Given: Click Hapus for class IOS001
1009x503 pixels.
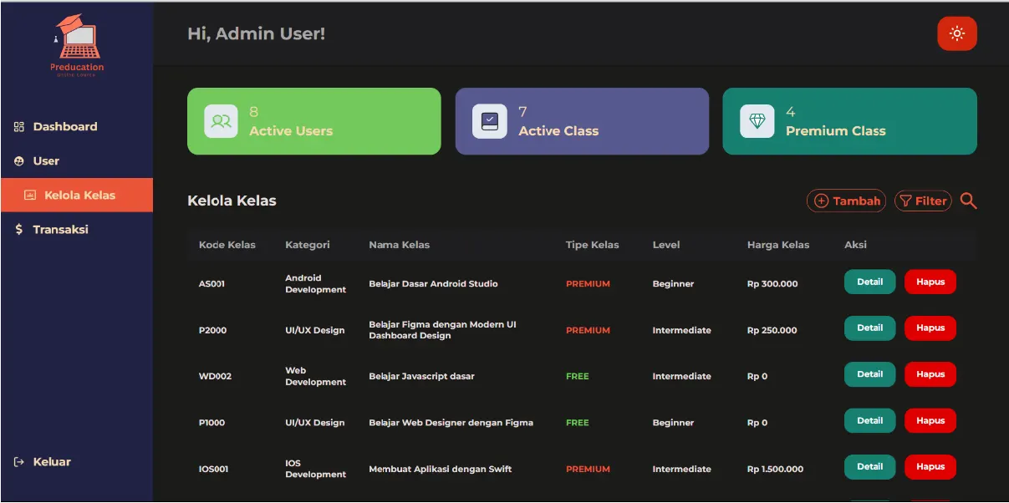Looking at the screenshot, I should [930, 467].
